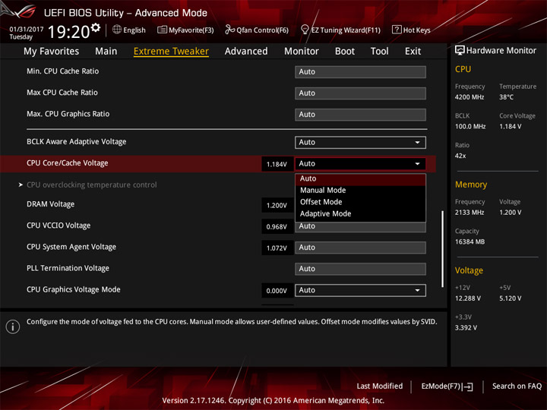Screen dimensions: 547x410
Task: Click the settings list vertical scrollbar
Action: tap(443, 249)
